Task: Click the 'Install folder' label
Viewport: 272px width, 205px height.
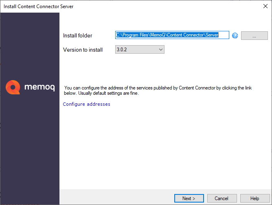Action: [x=77, y=35]
